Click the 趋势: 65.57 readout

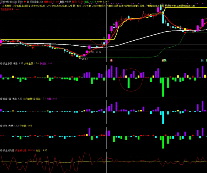[65, 2]
